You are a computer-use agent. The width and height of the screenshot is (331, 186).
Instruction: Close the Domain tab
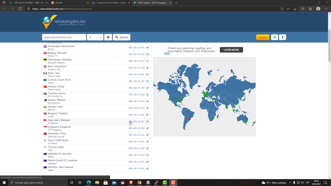click(88, 3)
